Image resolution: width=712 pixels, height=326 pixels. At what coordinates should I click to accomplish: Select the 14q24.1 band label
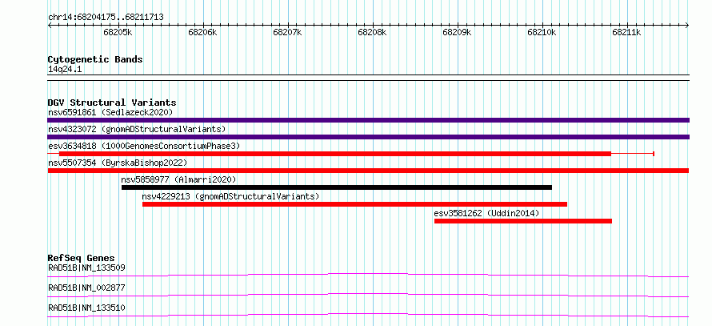pyautogui.click(x=65, y=70)
